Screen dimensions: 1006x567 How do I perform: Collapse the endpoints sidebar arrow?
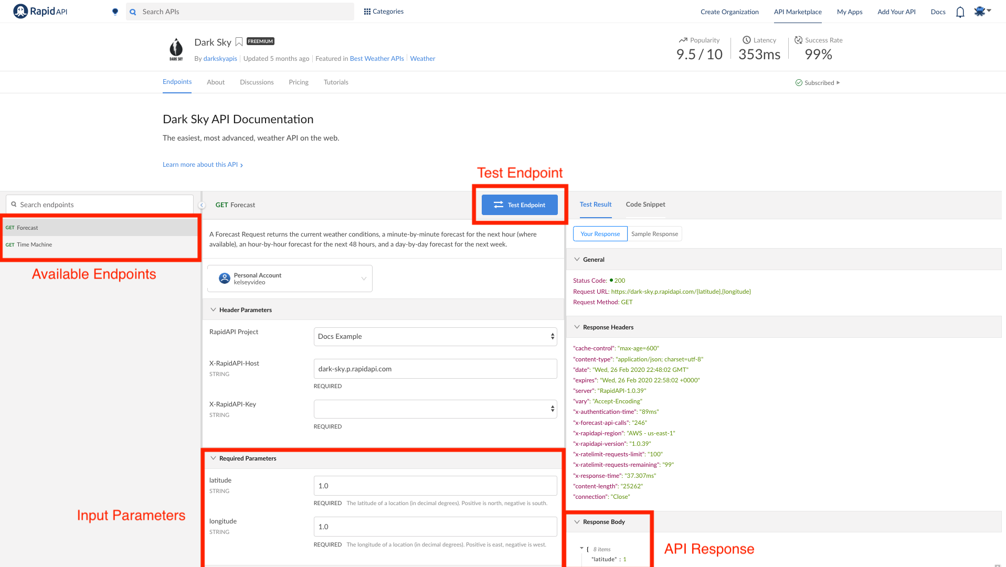(x=202, y=205)
